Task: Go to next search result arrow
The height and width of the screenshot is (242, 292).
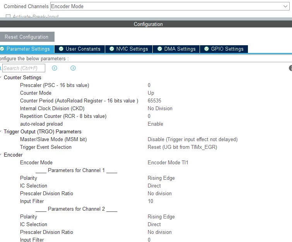Action: (73, 68)
